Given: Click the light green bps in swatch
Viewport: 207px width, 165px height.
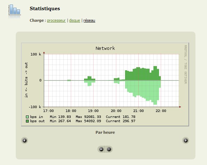Looking at the screenshot, I should (27, 117).
